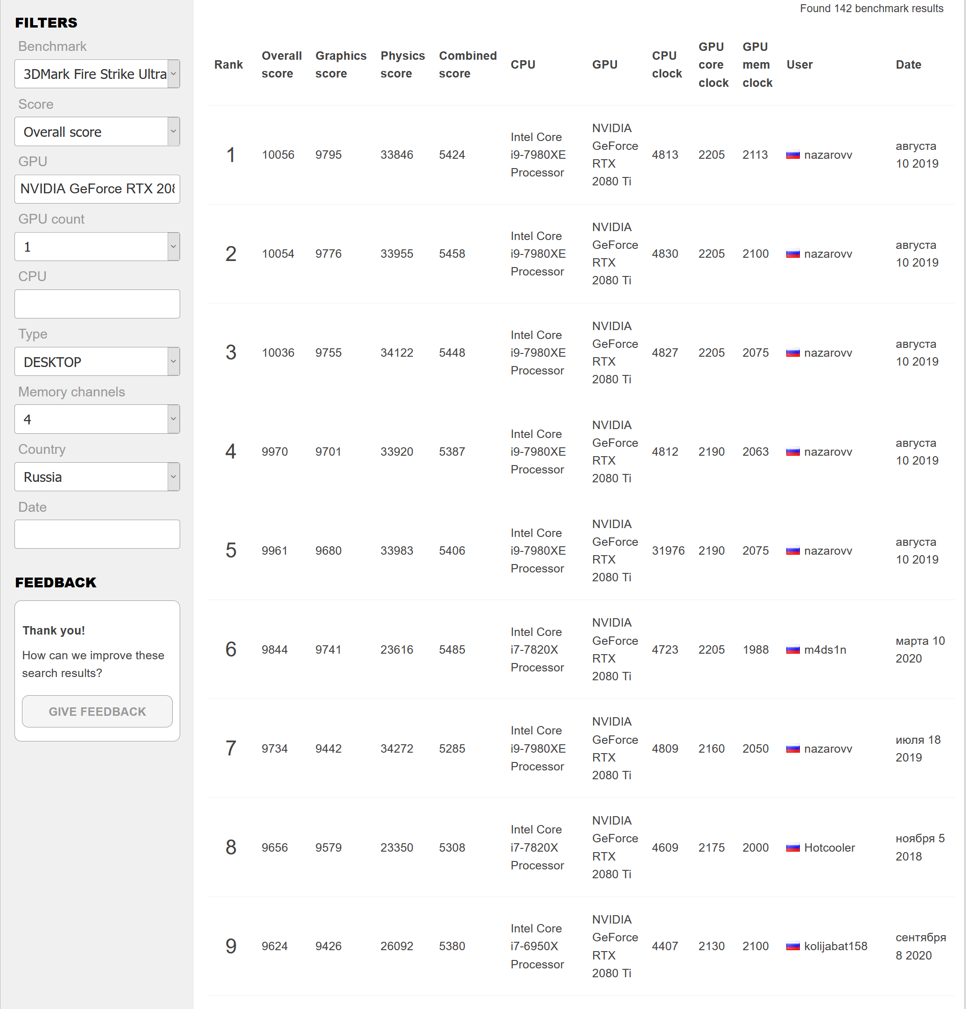Click flag icon beside kolijabat158
The height and width of the screenshot is (1009, 966).
pos(792,946)
